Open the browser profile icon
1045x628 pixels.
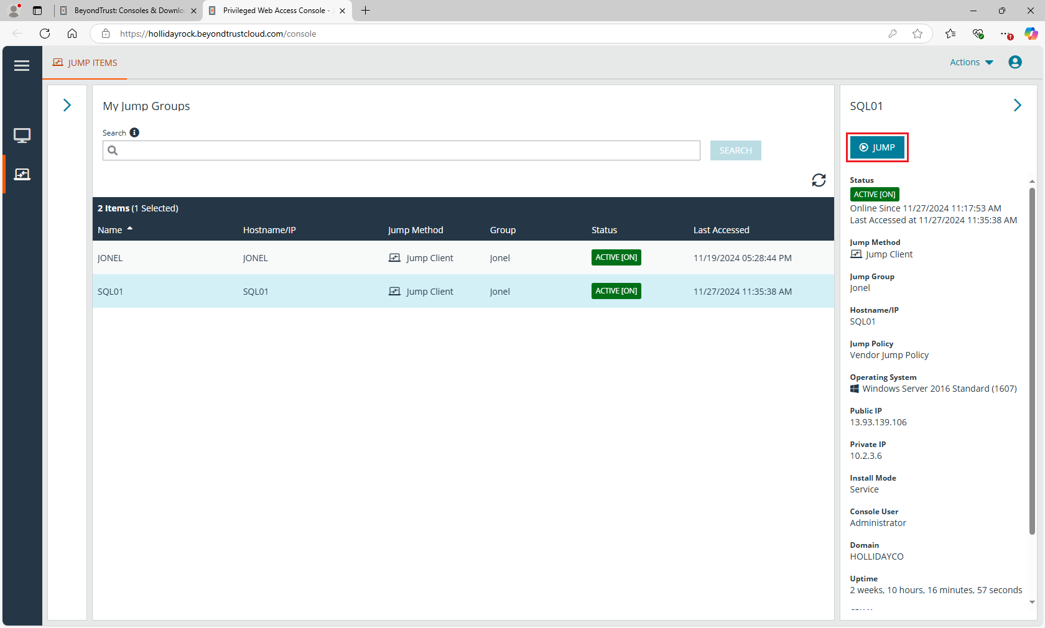(14, 10)
